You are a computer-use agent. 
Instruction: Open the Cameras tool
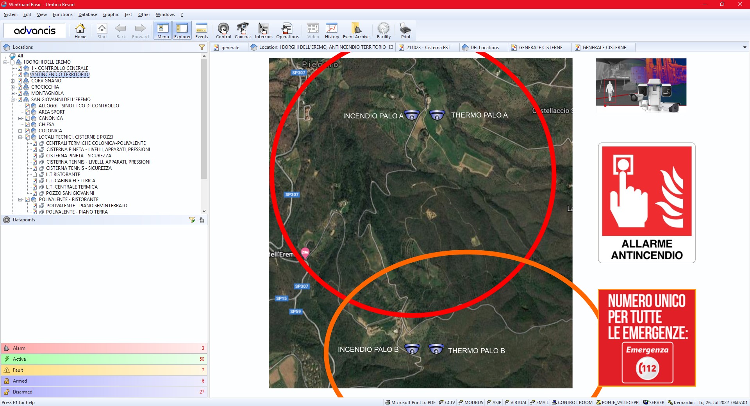(x=243, y=31)
